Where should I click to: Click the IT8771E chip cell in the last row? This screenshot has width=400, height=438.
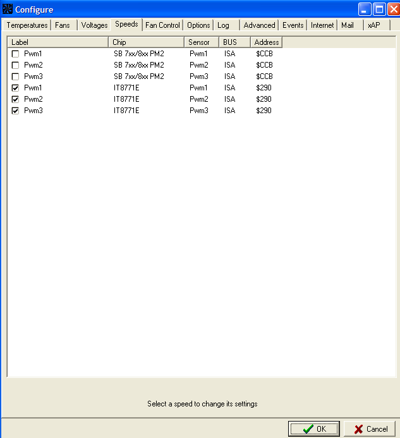[x=126, y=111]
